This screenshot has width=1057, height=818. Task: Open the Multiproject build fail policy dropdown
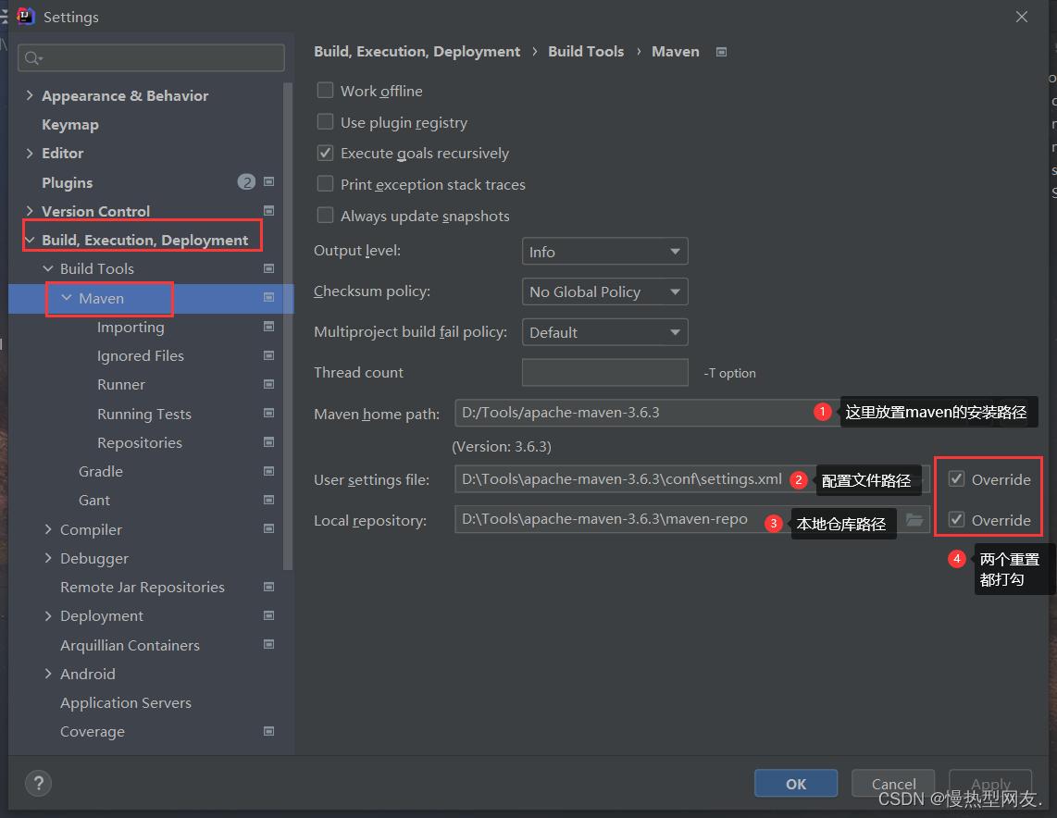tap(604, 332)
